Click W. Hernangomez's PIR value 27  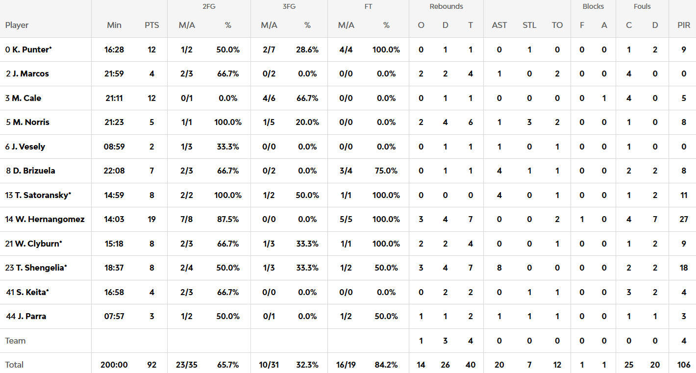[x=684, y=220]
